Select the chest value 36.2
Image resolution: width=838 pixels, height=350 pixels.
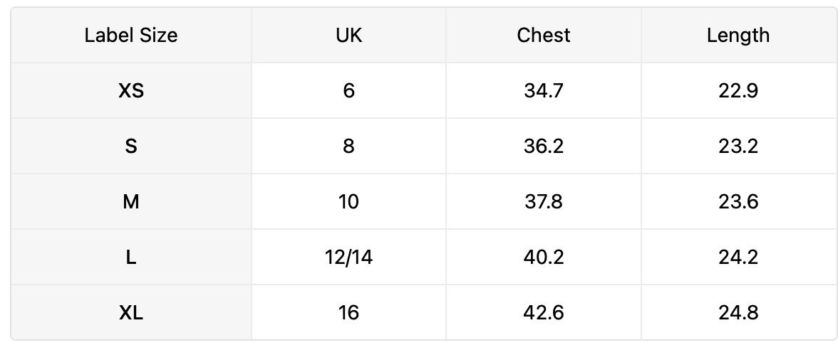[544, 147]
